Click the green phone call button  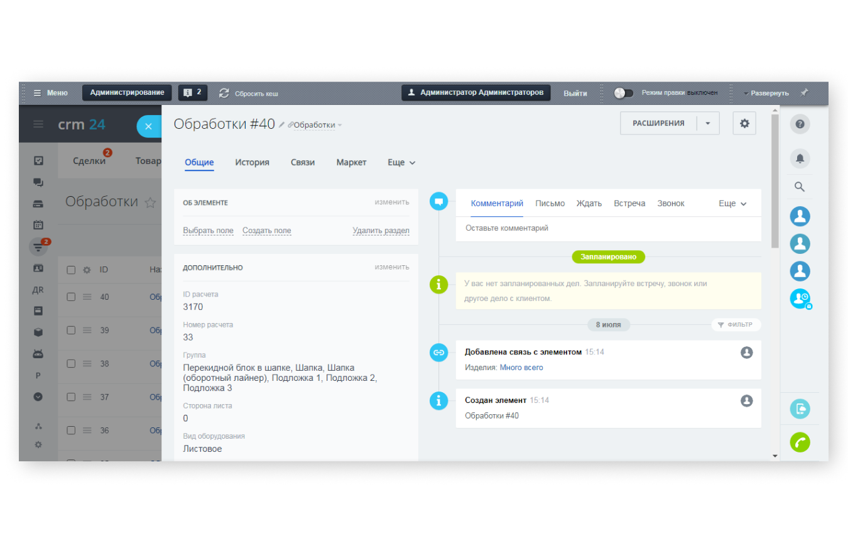tap(800, 442)
